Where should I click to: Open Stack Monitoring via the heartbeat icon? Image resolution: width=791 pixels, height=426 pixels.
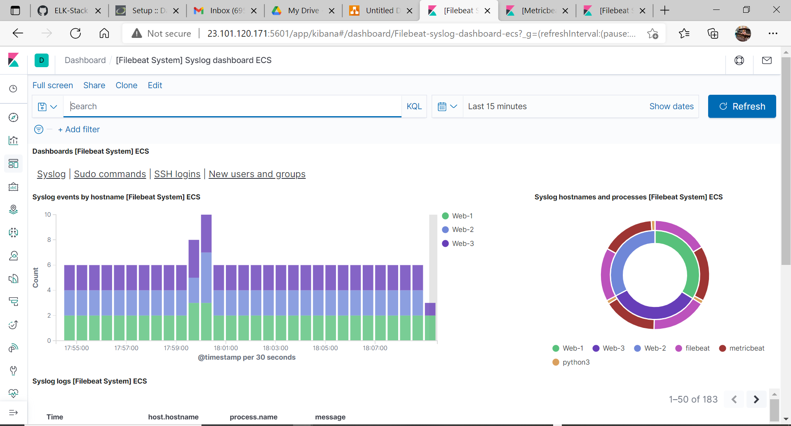14,393
